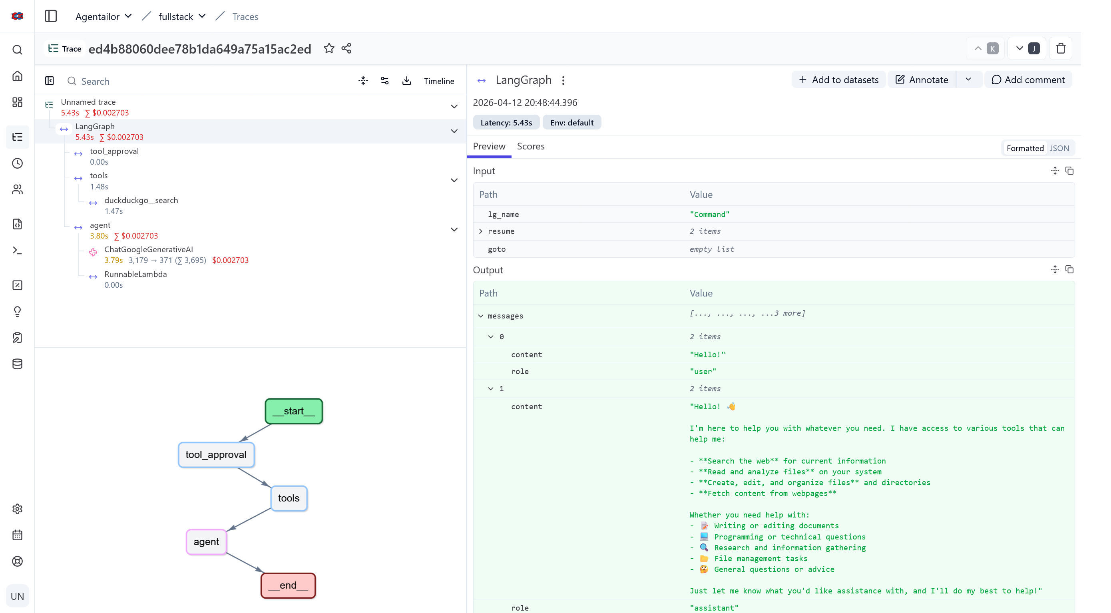Select the Scores tab

click(x=530, y=146)
